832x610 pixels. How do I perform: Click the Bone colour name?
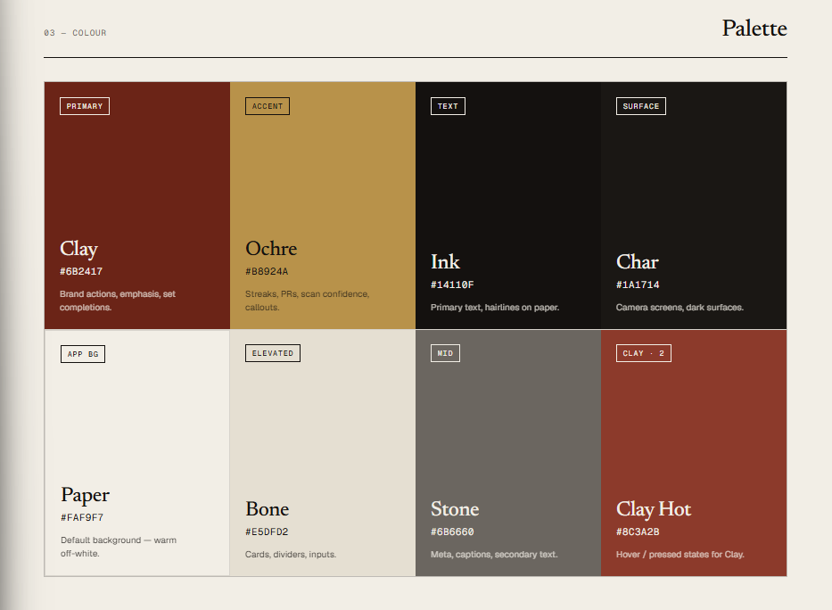point(267,509)
